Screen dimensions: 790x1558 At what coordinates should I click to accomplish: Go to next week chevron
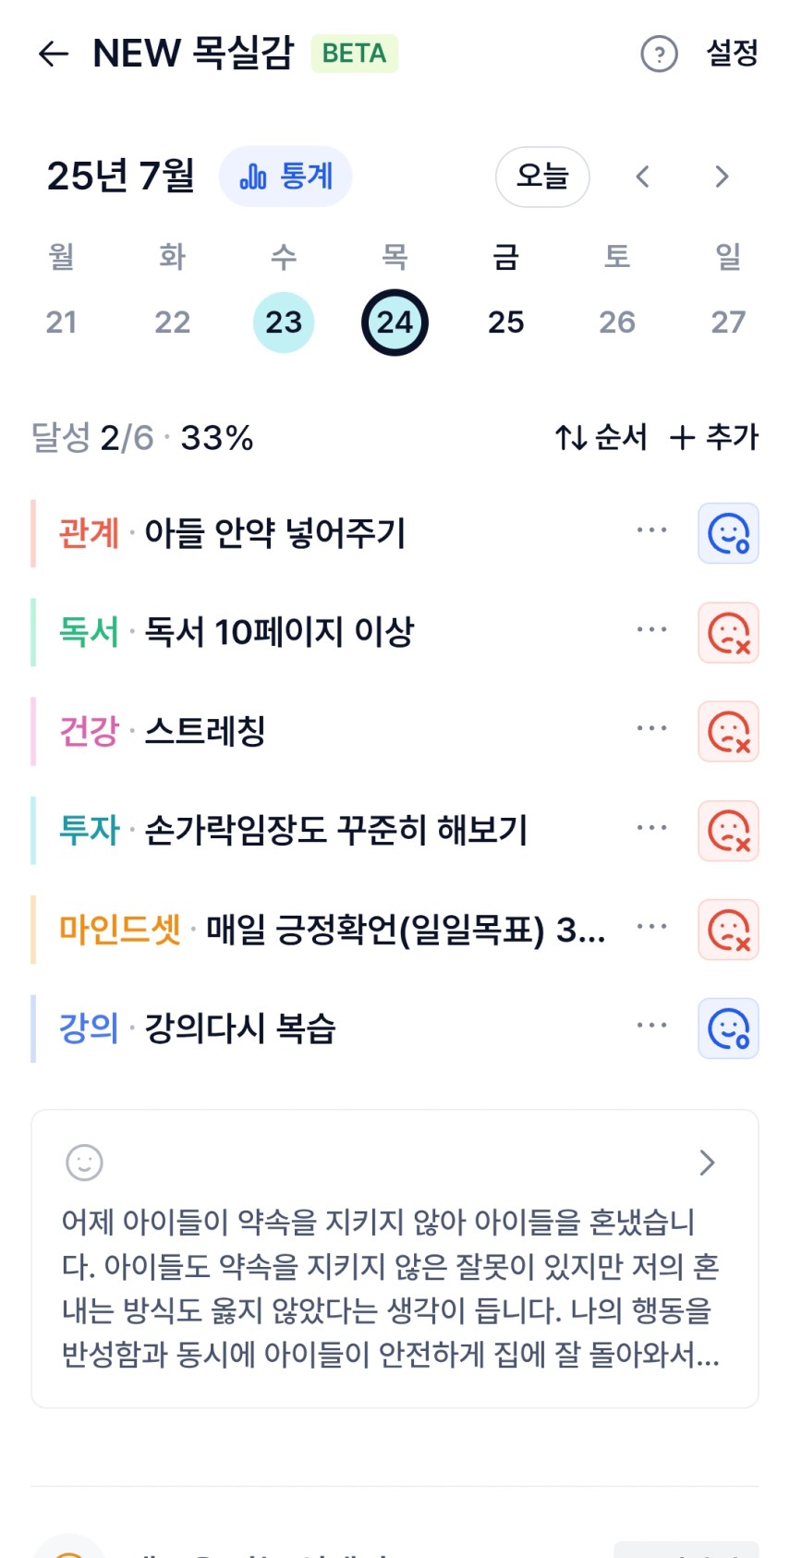point(722,176)
